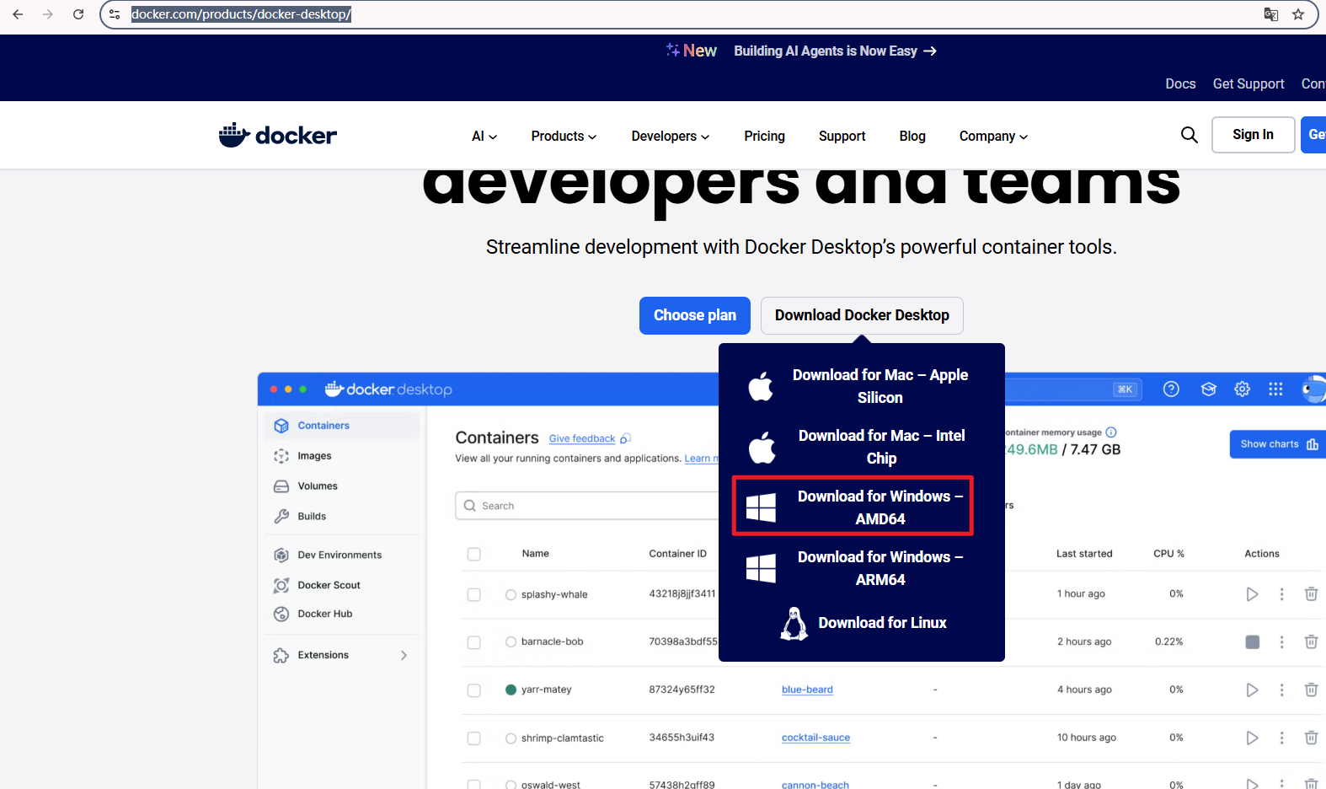Click the translate page icon in address bar

click(1270, 14)
